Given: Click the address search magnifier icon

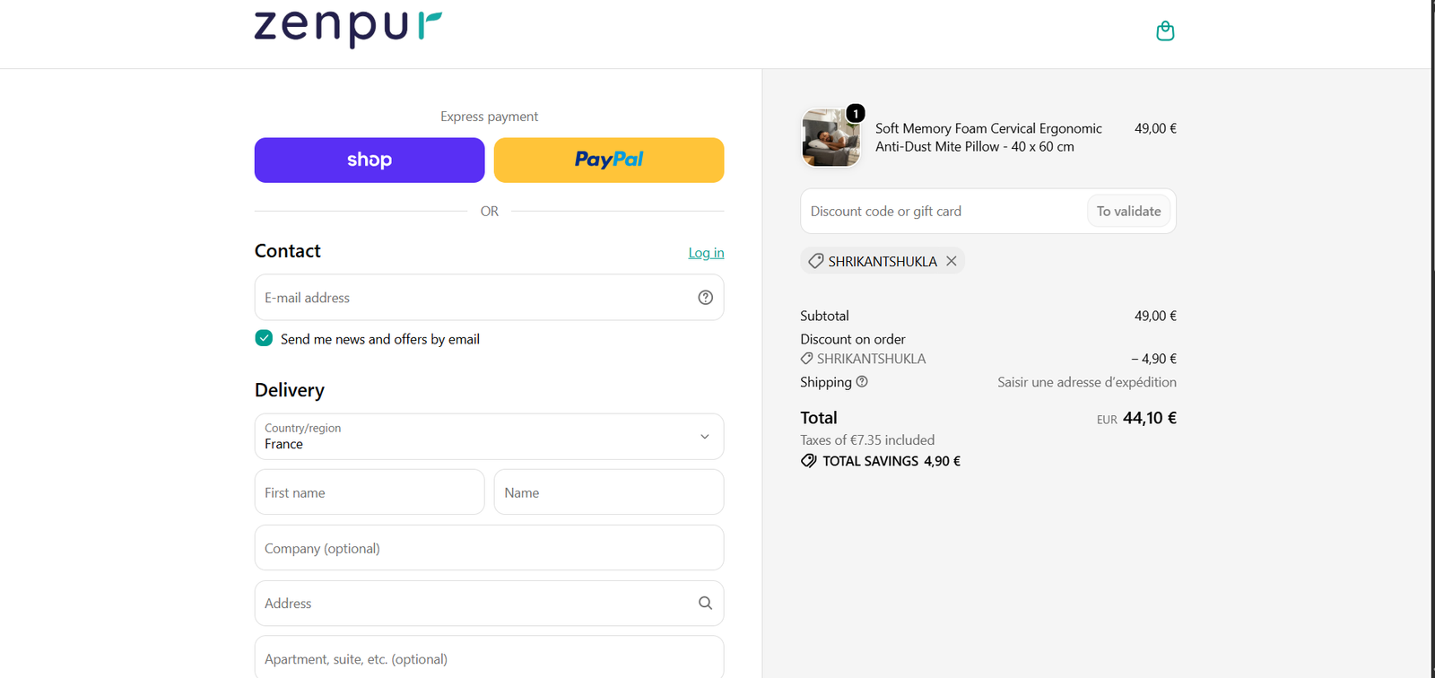Looking at the screenshot, I should click(706, 604).
